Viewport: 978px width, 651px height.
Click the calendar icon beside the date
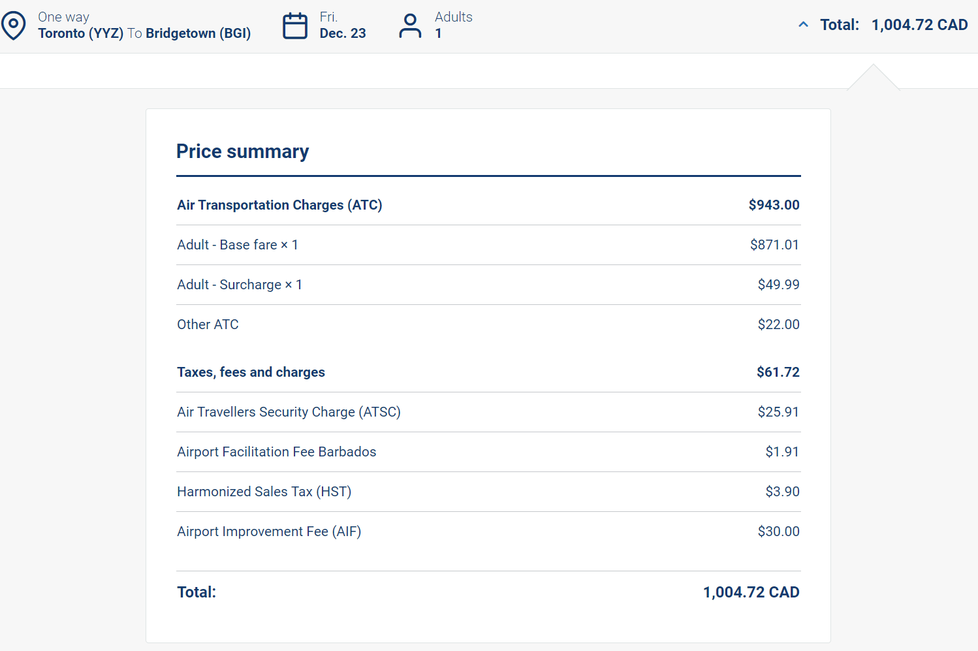[x=294, y=26]
